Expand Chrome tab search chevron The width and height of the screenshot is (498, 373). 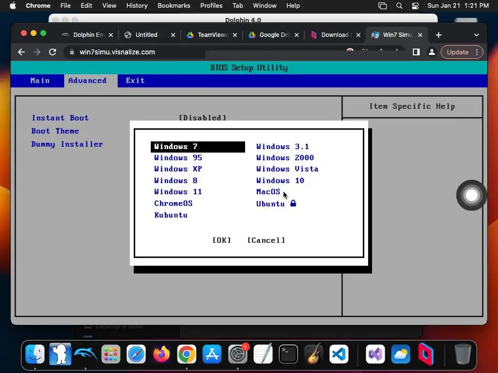point(477,35)
